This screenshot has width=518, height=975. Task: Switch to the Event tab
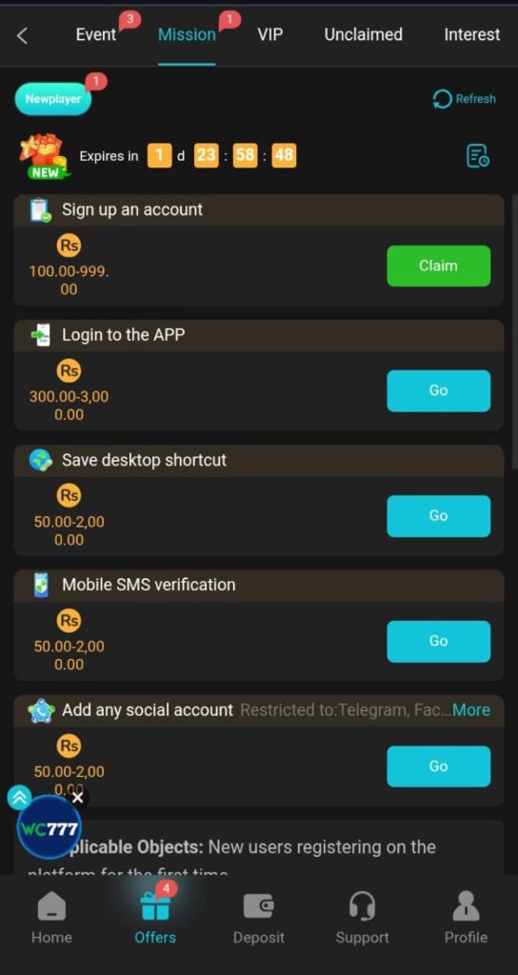click(96, 35)
